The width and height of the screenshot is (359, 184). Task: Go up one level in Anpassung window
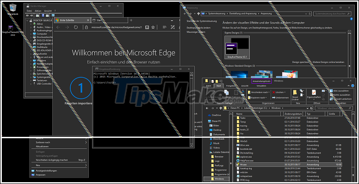click(x=198, y=14)
